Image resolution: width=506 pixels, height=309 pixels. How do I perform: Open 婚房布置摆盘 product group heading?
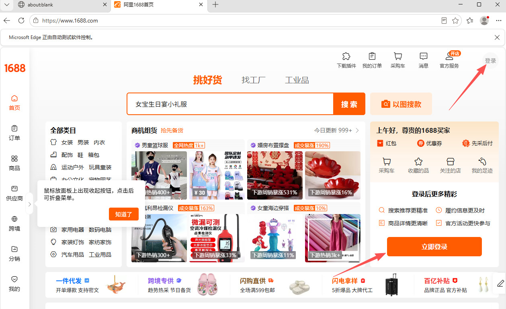point(273,145)
